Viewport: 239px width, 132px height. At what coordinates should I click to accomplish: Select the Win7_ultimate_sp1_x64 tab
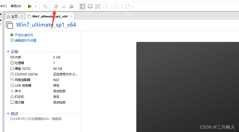(x=50, y=16)
